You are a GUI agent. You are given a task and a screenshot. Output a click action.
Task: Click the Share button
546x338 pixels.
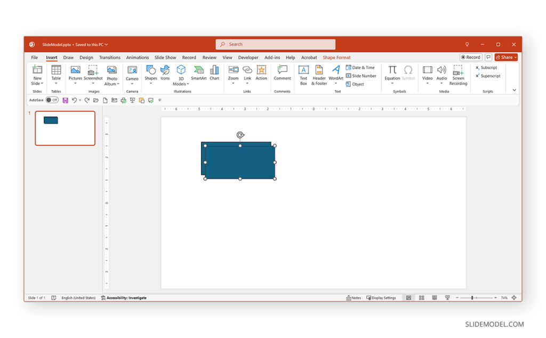(506, 58)
